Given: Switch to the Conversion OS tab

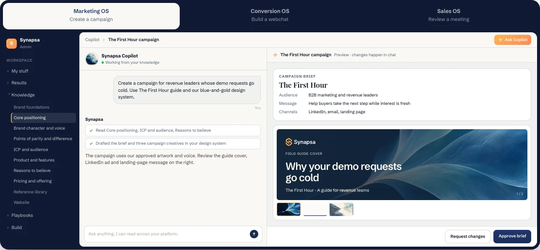Looking at the screenshot, I should tap(270, 16).
